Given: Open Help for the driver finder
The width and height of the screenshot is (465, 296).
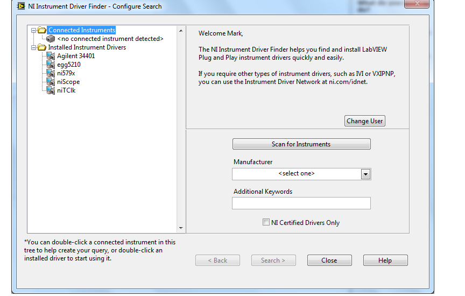Looking at the screenshot, I should pos(385,260).
